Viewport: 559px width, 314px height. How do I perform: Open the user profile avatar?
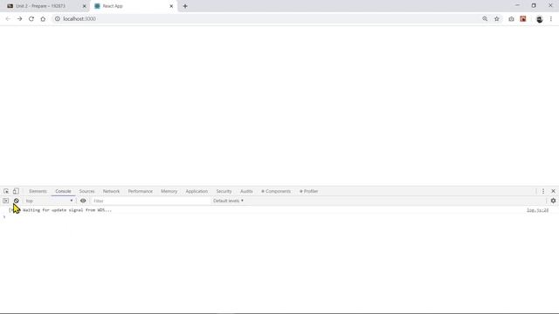tap(540, 19)
